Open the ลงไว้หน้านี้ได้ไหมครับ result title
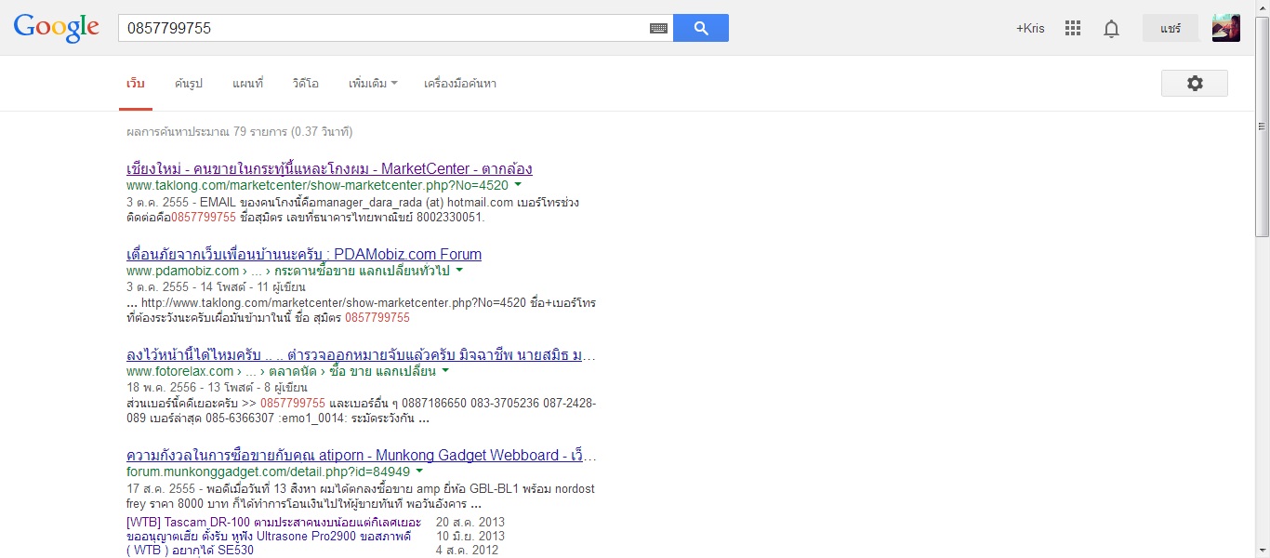Screen dimensions: 1270x558 [x=361, y=355]
